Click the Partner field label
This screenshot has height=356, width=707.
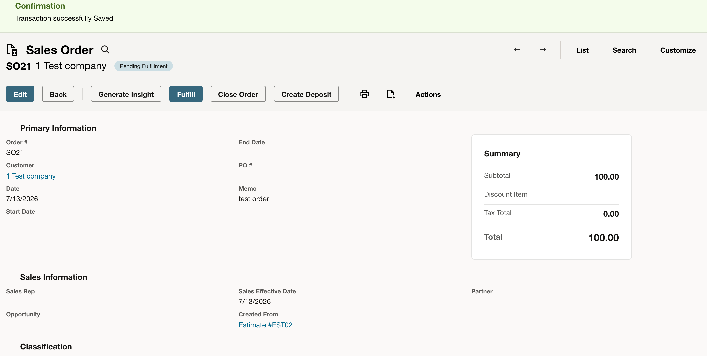coord(482,291)
